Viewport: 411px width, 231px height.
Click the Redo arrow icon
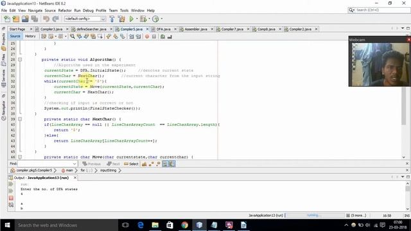coord(56,19)
